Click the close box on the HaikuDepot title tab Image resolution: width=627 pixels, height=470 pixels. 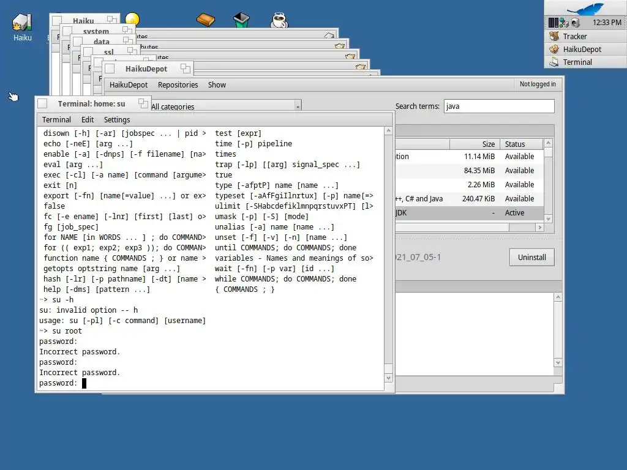110,69
